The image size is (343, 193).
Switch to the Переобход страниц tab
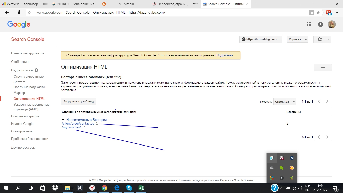175,4
